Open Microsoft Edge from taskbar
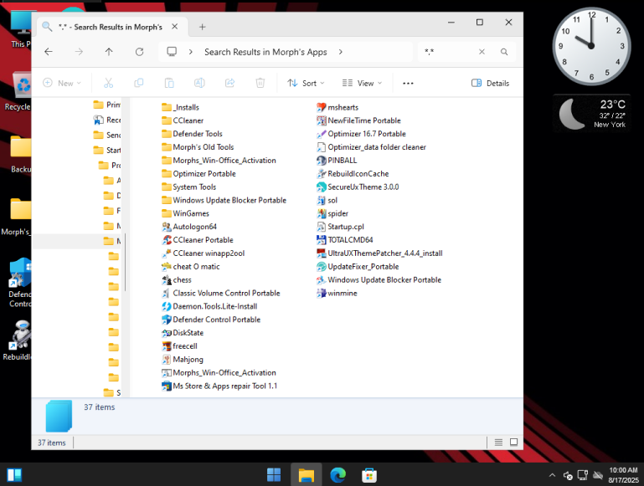 (x=337, y=475)
